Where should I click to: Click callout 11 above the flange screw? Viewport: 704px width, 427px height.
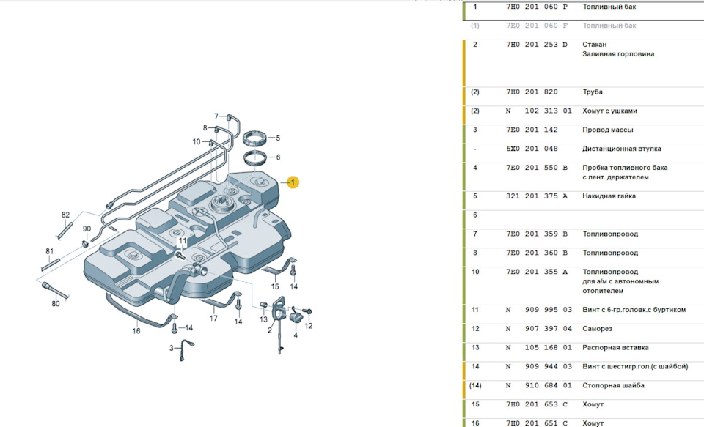click(x=183, y=241)
